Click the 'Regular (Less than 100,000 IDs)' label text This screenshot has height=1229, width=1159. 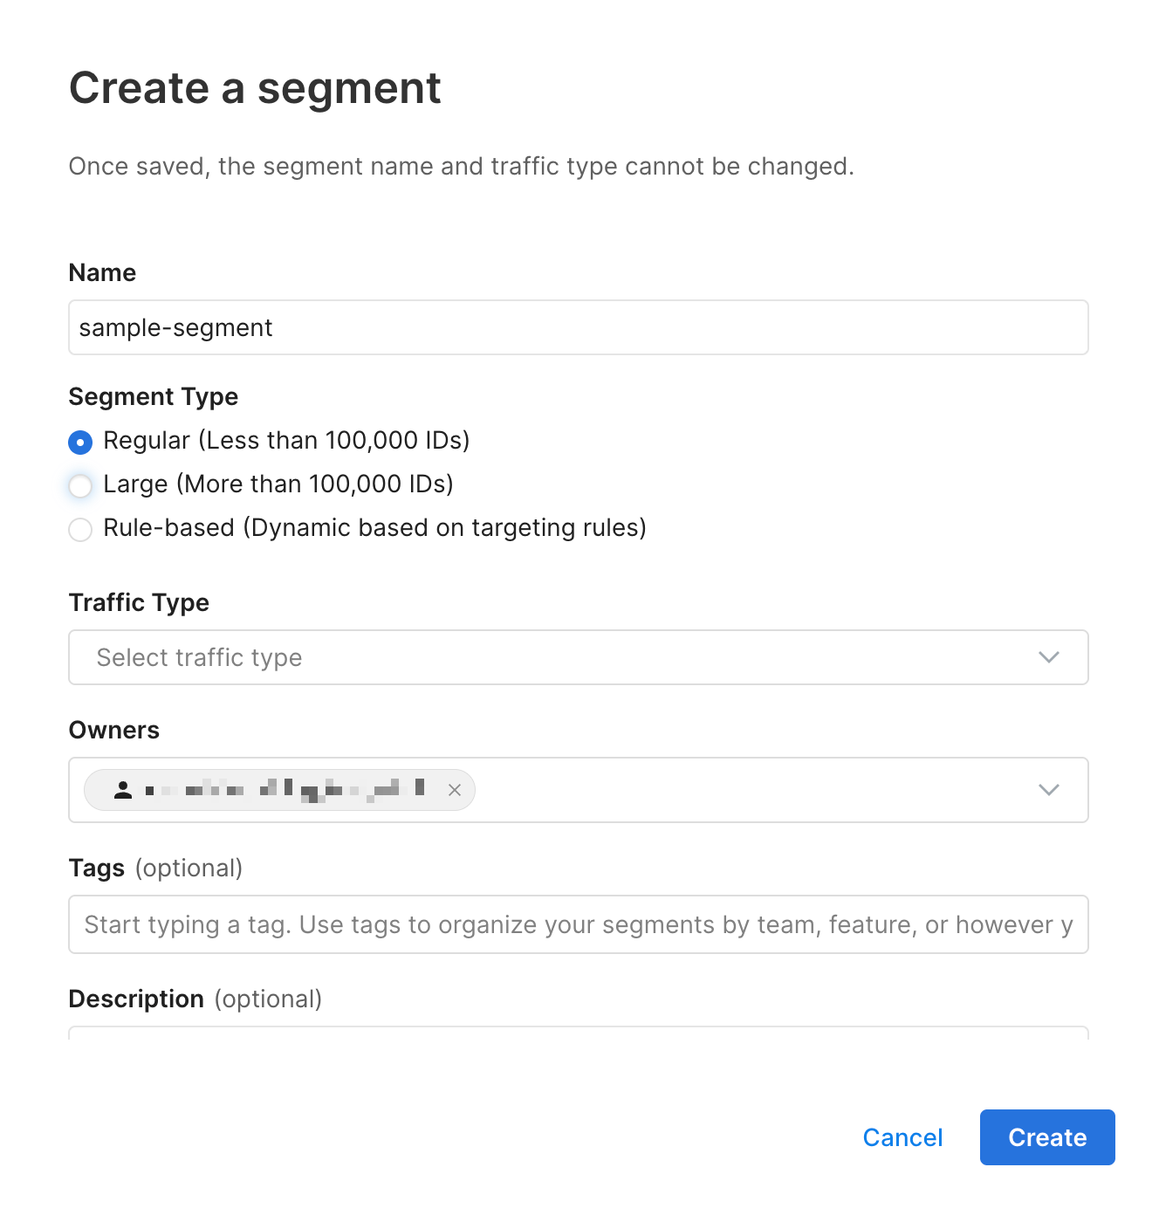tap(286, 441)
